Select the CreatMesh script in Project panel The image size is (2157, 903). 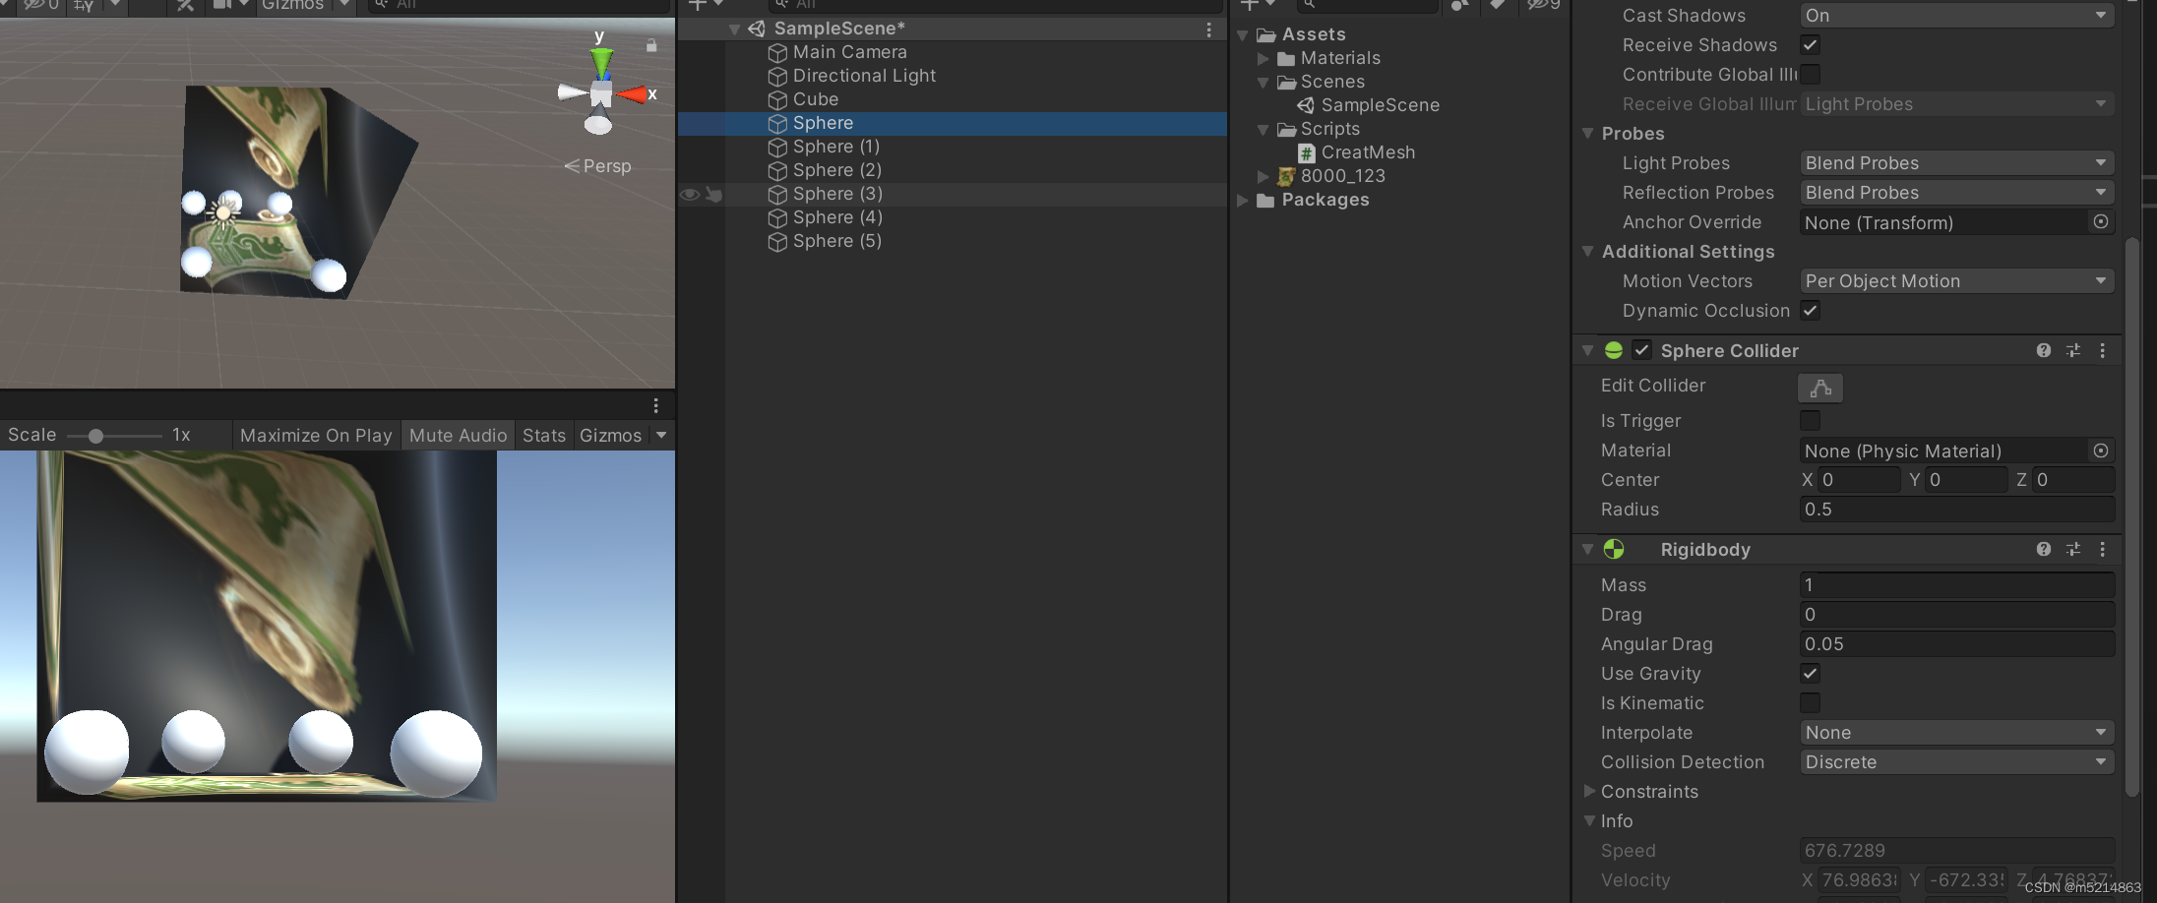(1368, 152)
